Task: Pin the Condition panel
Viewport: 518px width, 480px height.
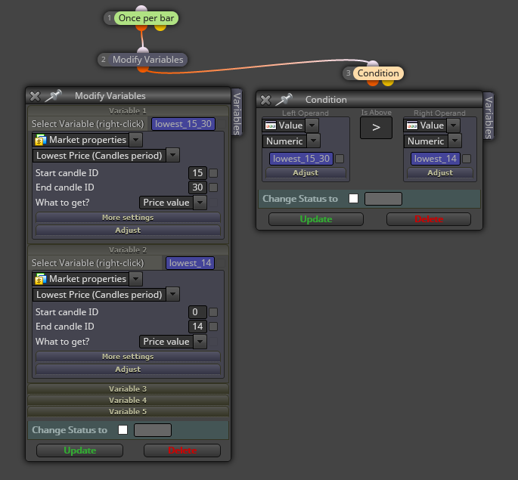Action: click(284, 99)
